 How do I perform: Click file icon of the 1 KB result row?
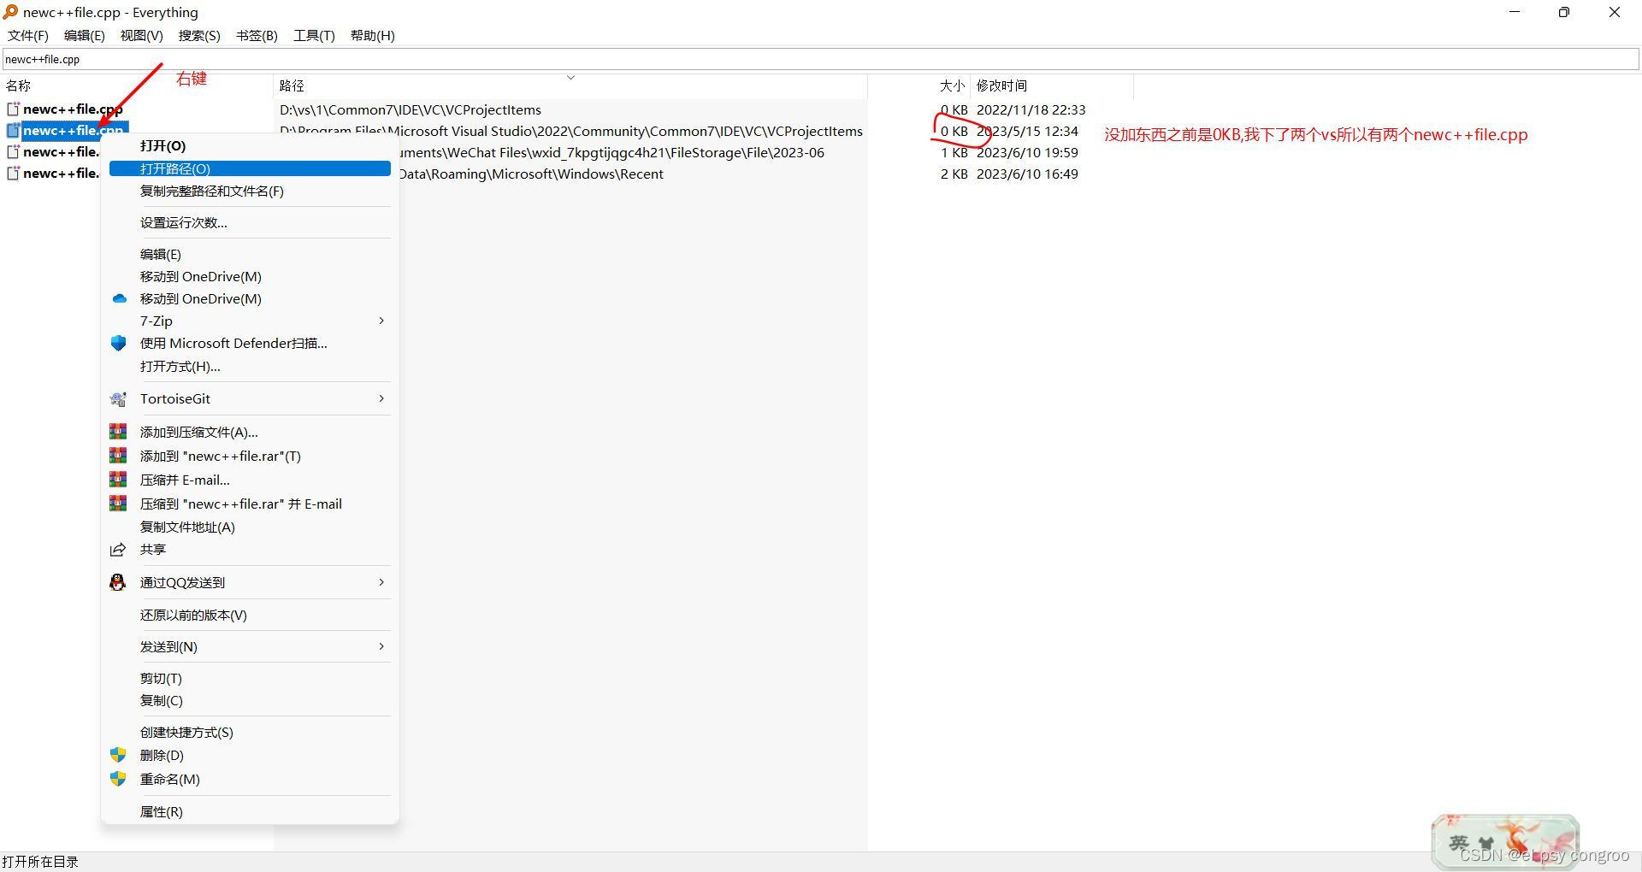point(13,151)
